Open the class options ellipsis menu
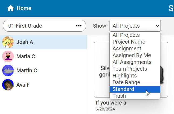The height and width of the screenshot is (114, 174). click(x=79, y=26)
